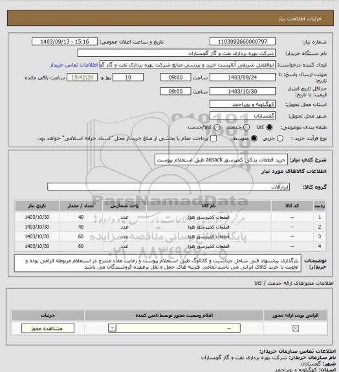
Task: Toggle the mandatory license checkbox
Action: click(x=296, y=328)
